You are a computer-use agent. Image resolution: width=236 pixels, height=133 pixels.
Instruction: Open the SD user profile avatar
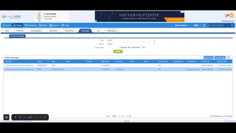pos(231,15)
